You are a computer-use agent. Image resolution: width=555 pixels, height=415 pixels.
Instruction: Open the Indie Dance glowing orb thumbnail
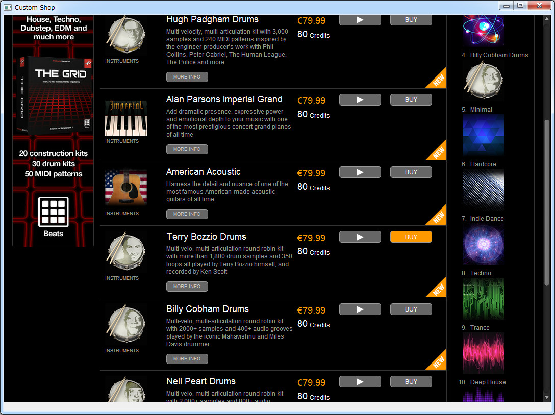click(483, 244)
